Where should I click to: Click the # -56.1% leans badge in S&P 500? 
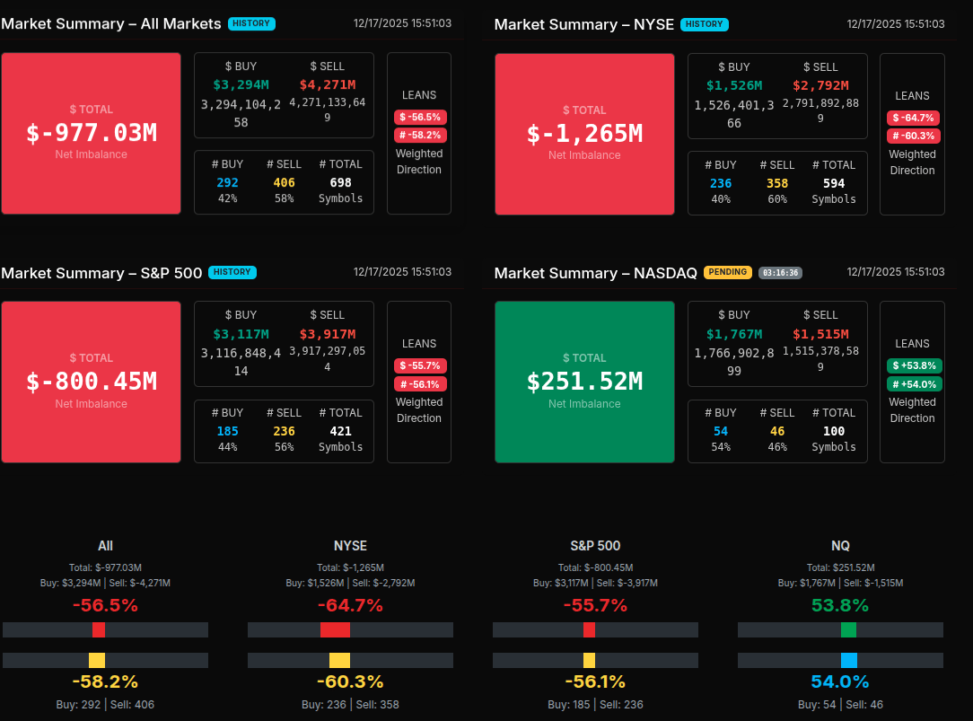click(419, 384)
